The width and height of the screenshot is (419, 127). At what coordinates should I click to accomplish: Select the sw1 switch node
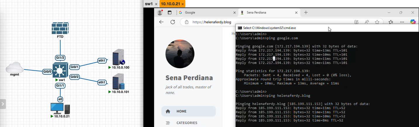point(60,70)
